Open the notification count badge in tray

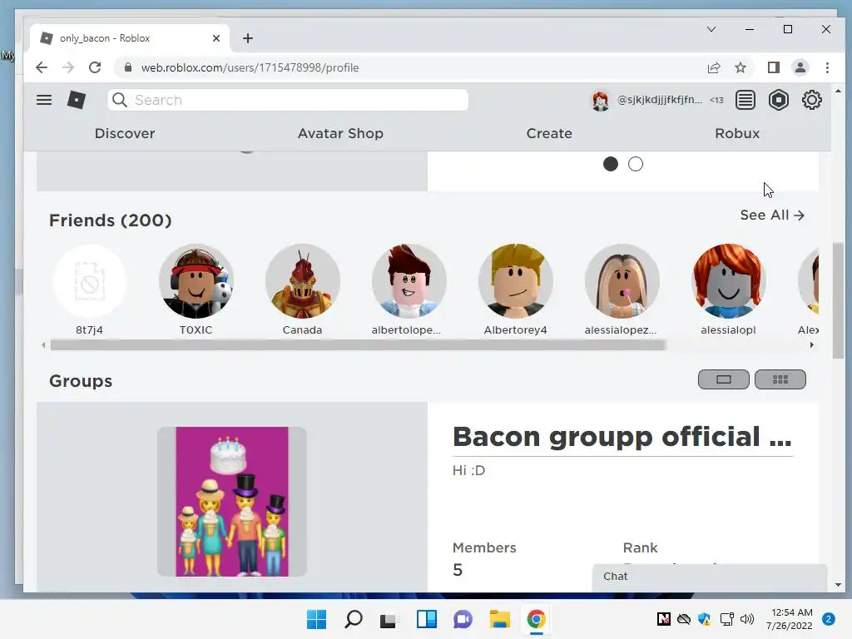(x=829, y=619)
